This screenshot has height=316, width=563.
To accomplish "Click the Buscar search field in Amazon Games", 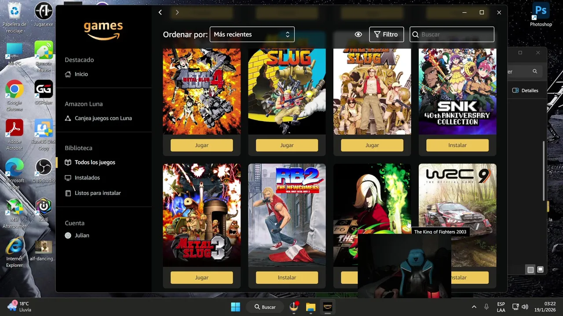I will [452, 34].
